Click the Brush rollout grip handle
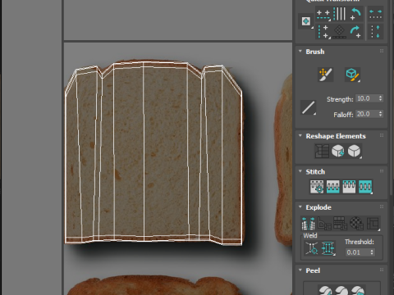Screen dimensions: 394x295 (382, 51)
